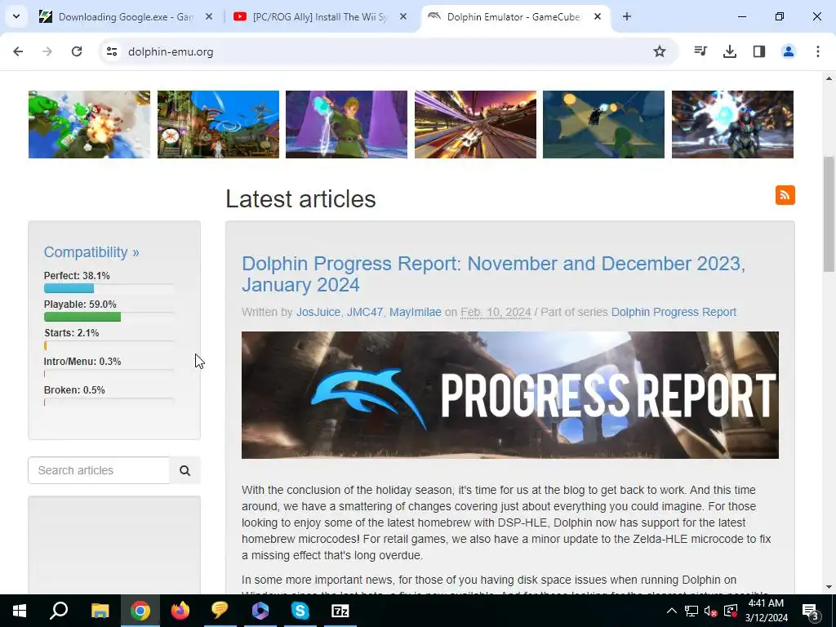Click the Broken: 0.5% label

74,390
